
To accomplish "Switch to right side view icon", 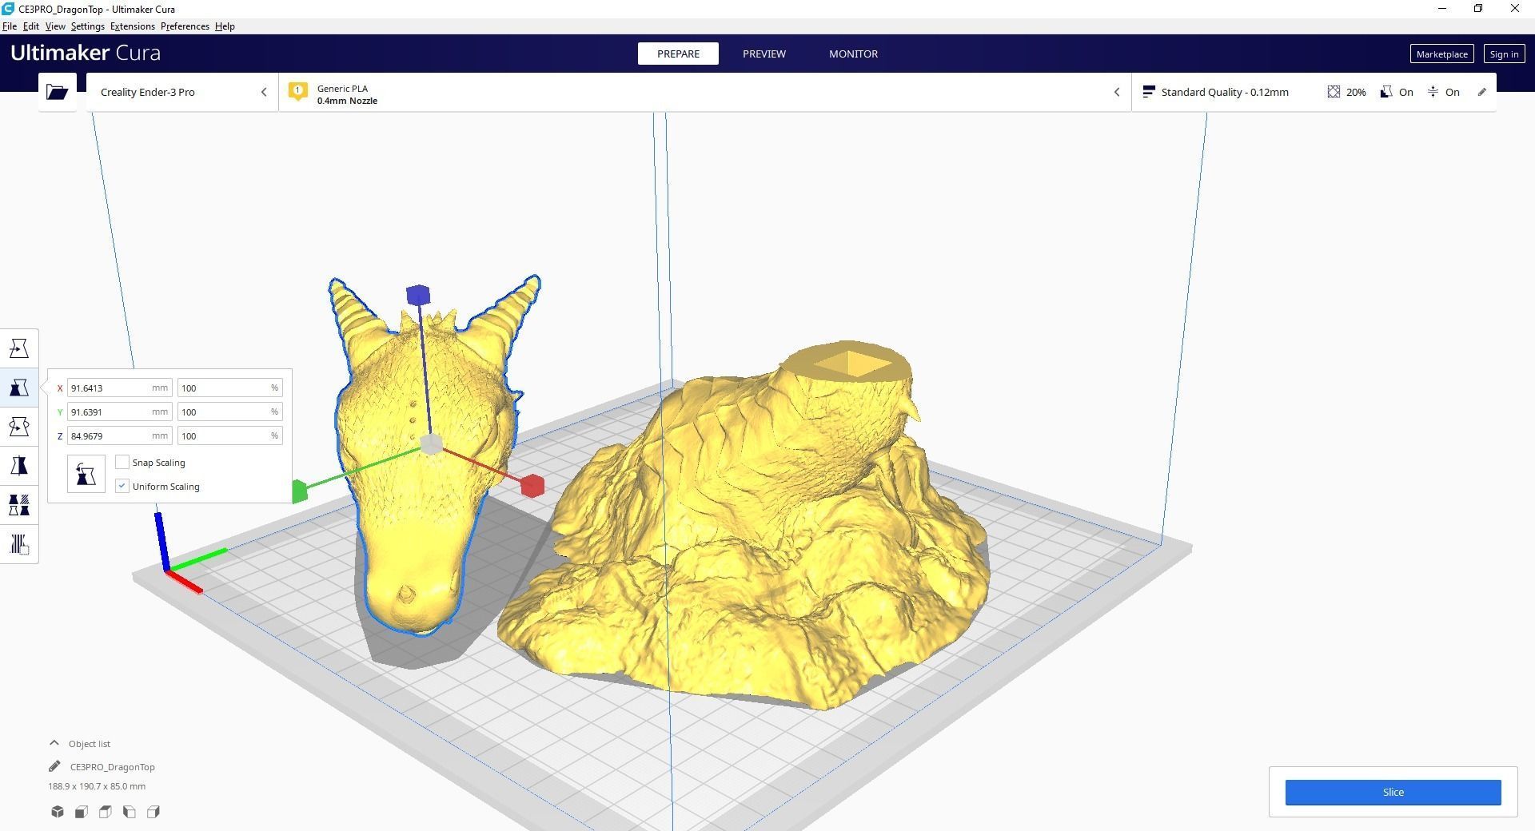I will pyautogui.click(x=153, y=812).
